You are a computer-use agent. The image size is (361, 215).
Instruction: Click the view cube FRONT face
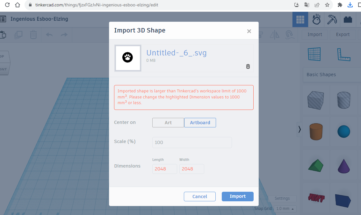tap(4, 69)
